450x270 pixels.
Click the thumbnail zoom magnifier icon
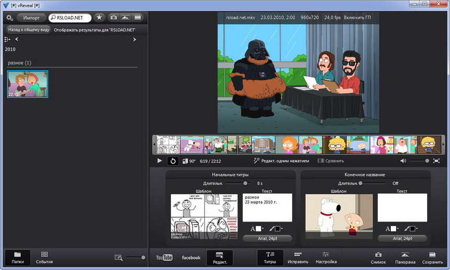[119, 257]
